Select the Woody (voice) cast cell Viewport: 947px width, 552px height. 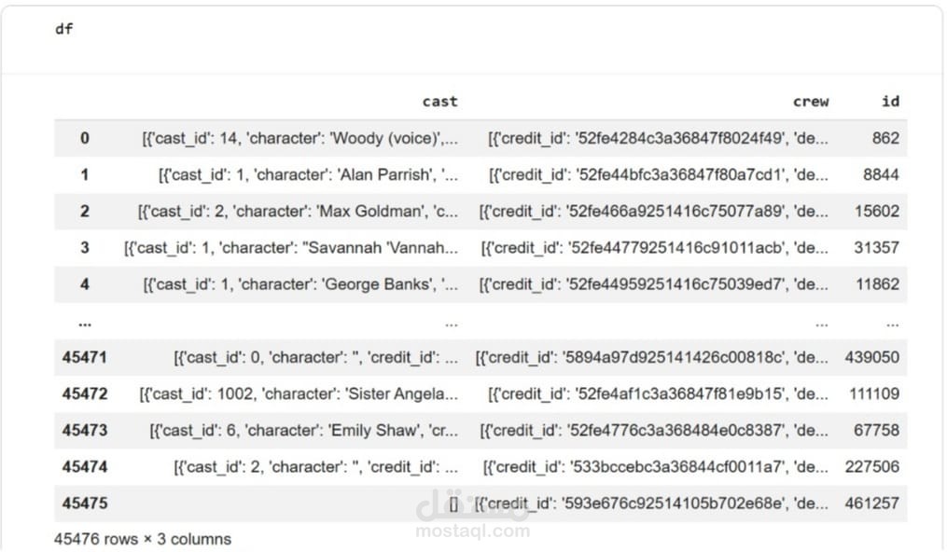point(299,138)
